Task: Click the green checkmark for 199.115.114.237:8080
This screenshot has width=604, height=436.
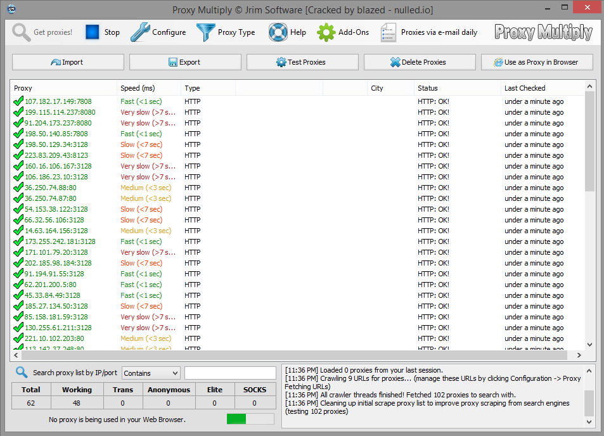Action: [x=18, y=112]
